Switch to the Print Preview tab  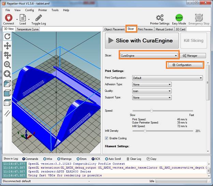(x=145, y=29)
